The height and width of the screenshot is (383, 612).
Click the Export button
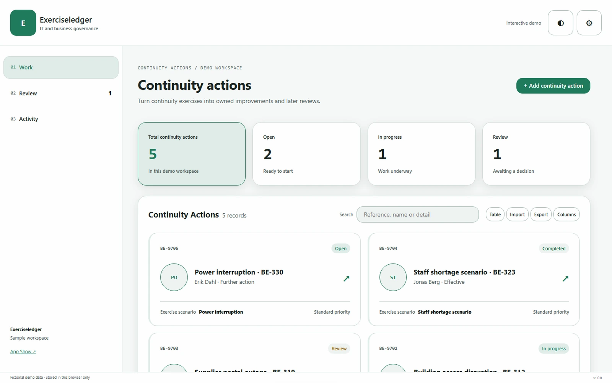point(541,214)
